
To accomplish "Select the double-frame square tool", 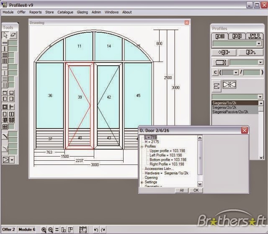I will point(5,107).
